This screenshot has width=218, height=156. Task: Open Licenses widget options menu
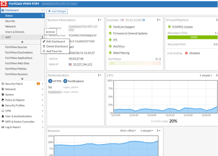159,20
